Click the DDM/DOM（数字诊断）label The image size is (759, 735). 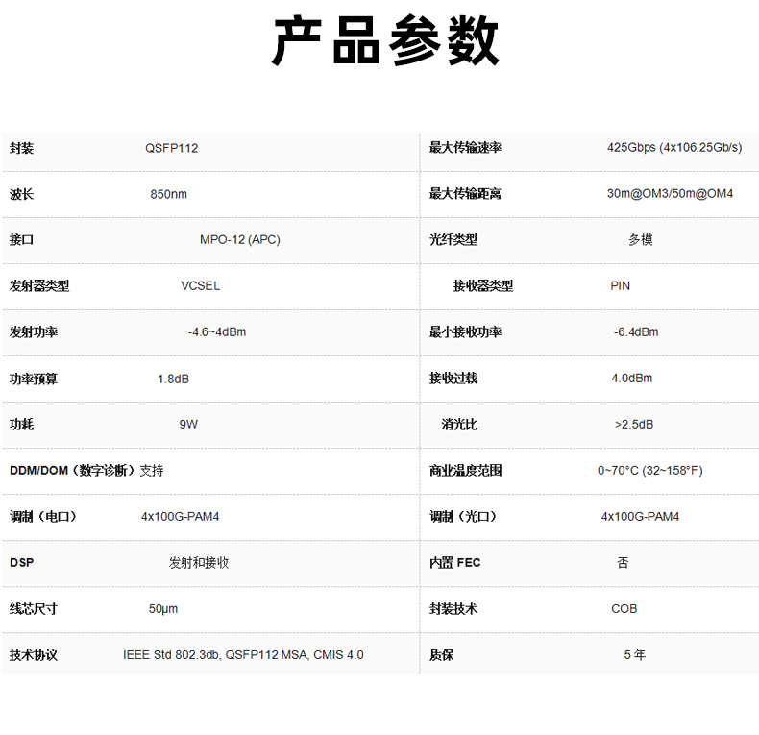[73, 471]
